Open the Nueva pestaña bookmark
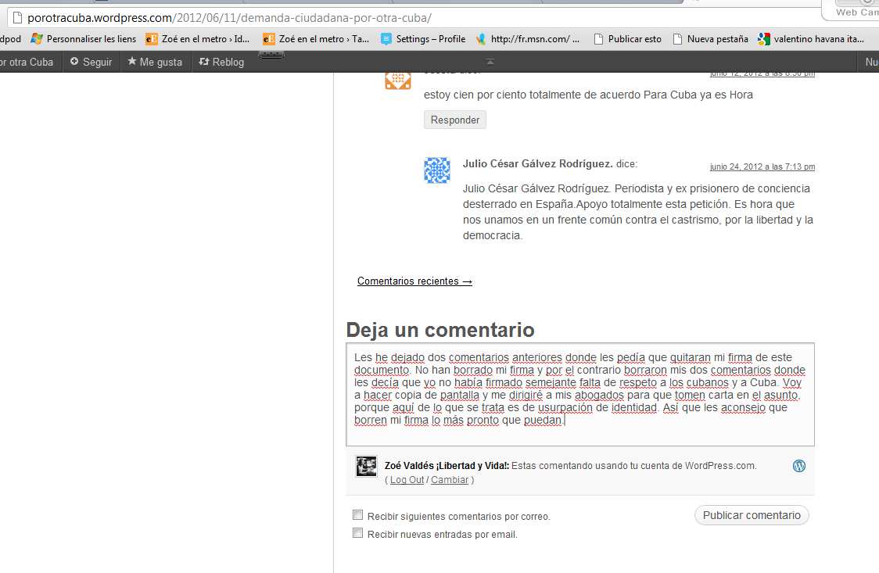Image resolution: width=879 pixels, height=573 pixels. click(710, 38)
